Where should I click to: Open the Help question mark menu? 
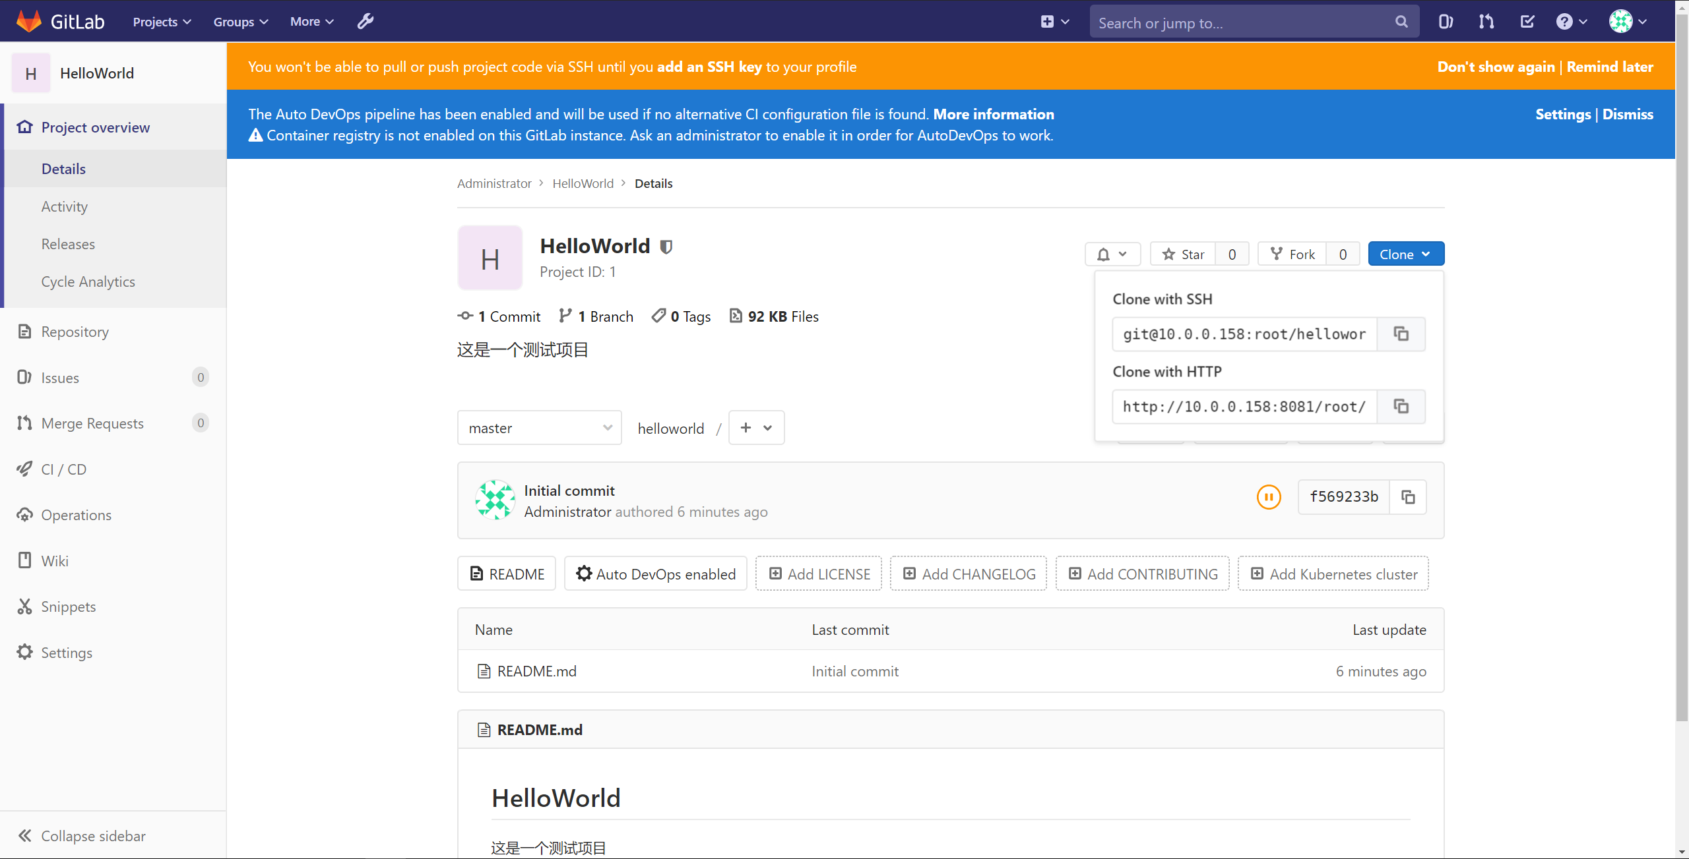coord(1572,22)
